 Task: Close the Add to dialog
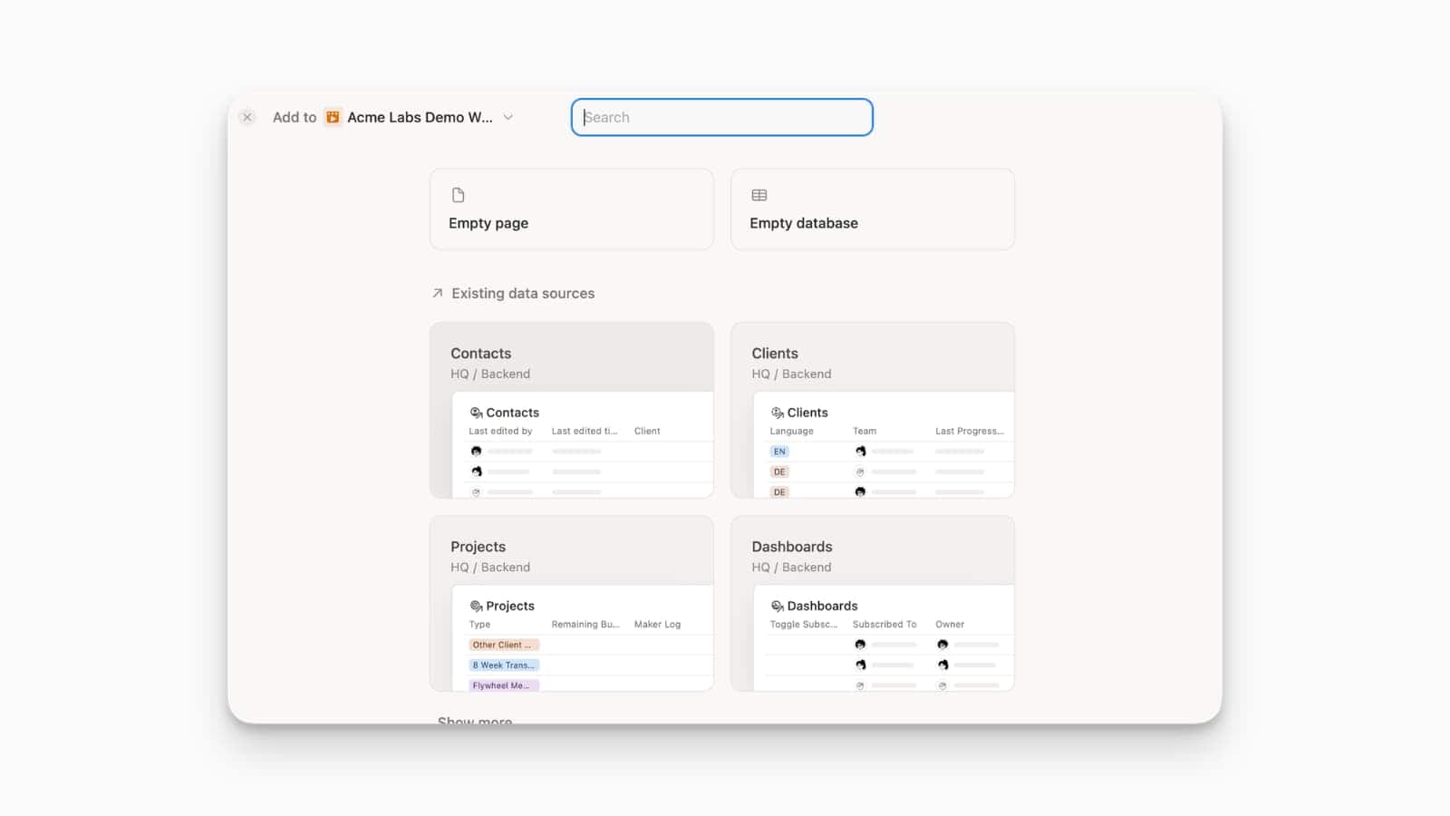coord(247,117)
